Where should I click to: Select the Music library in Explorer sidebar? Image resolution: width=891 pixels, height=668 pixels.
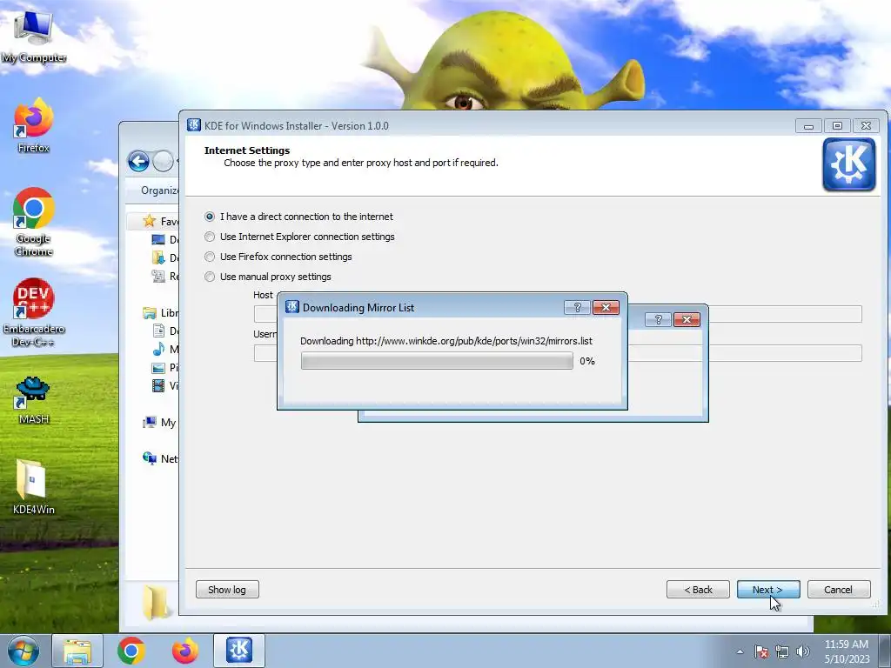pos(166,349)
